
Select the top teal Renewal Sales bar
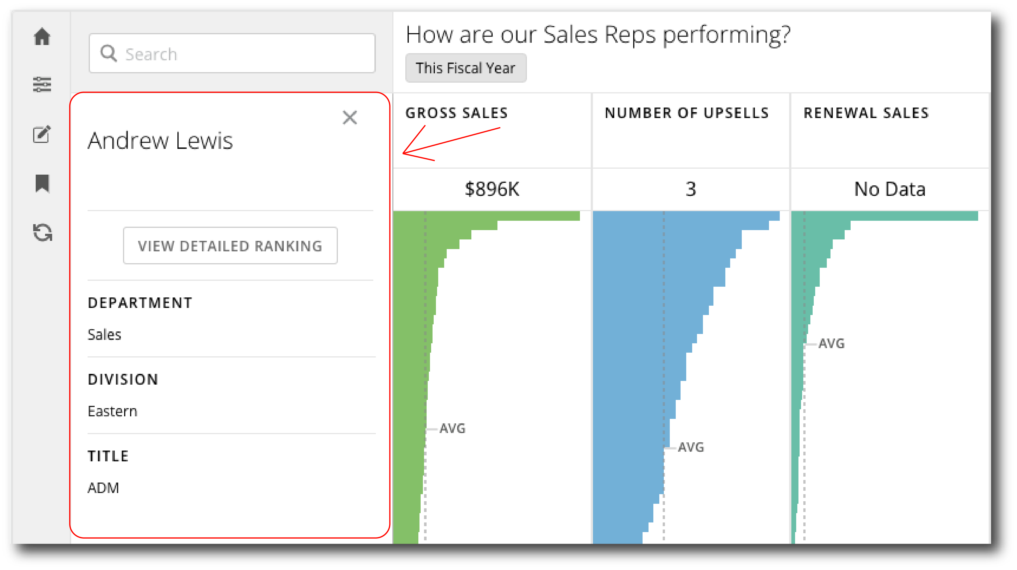point(885,216)
